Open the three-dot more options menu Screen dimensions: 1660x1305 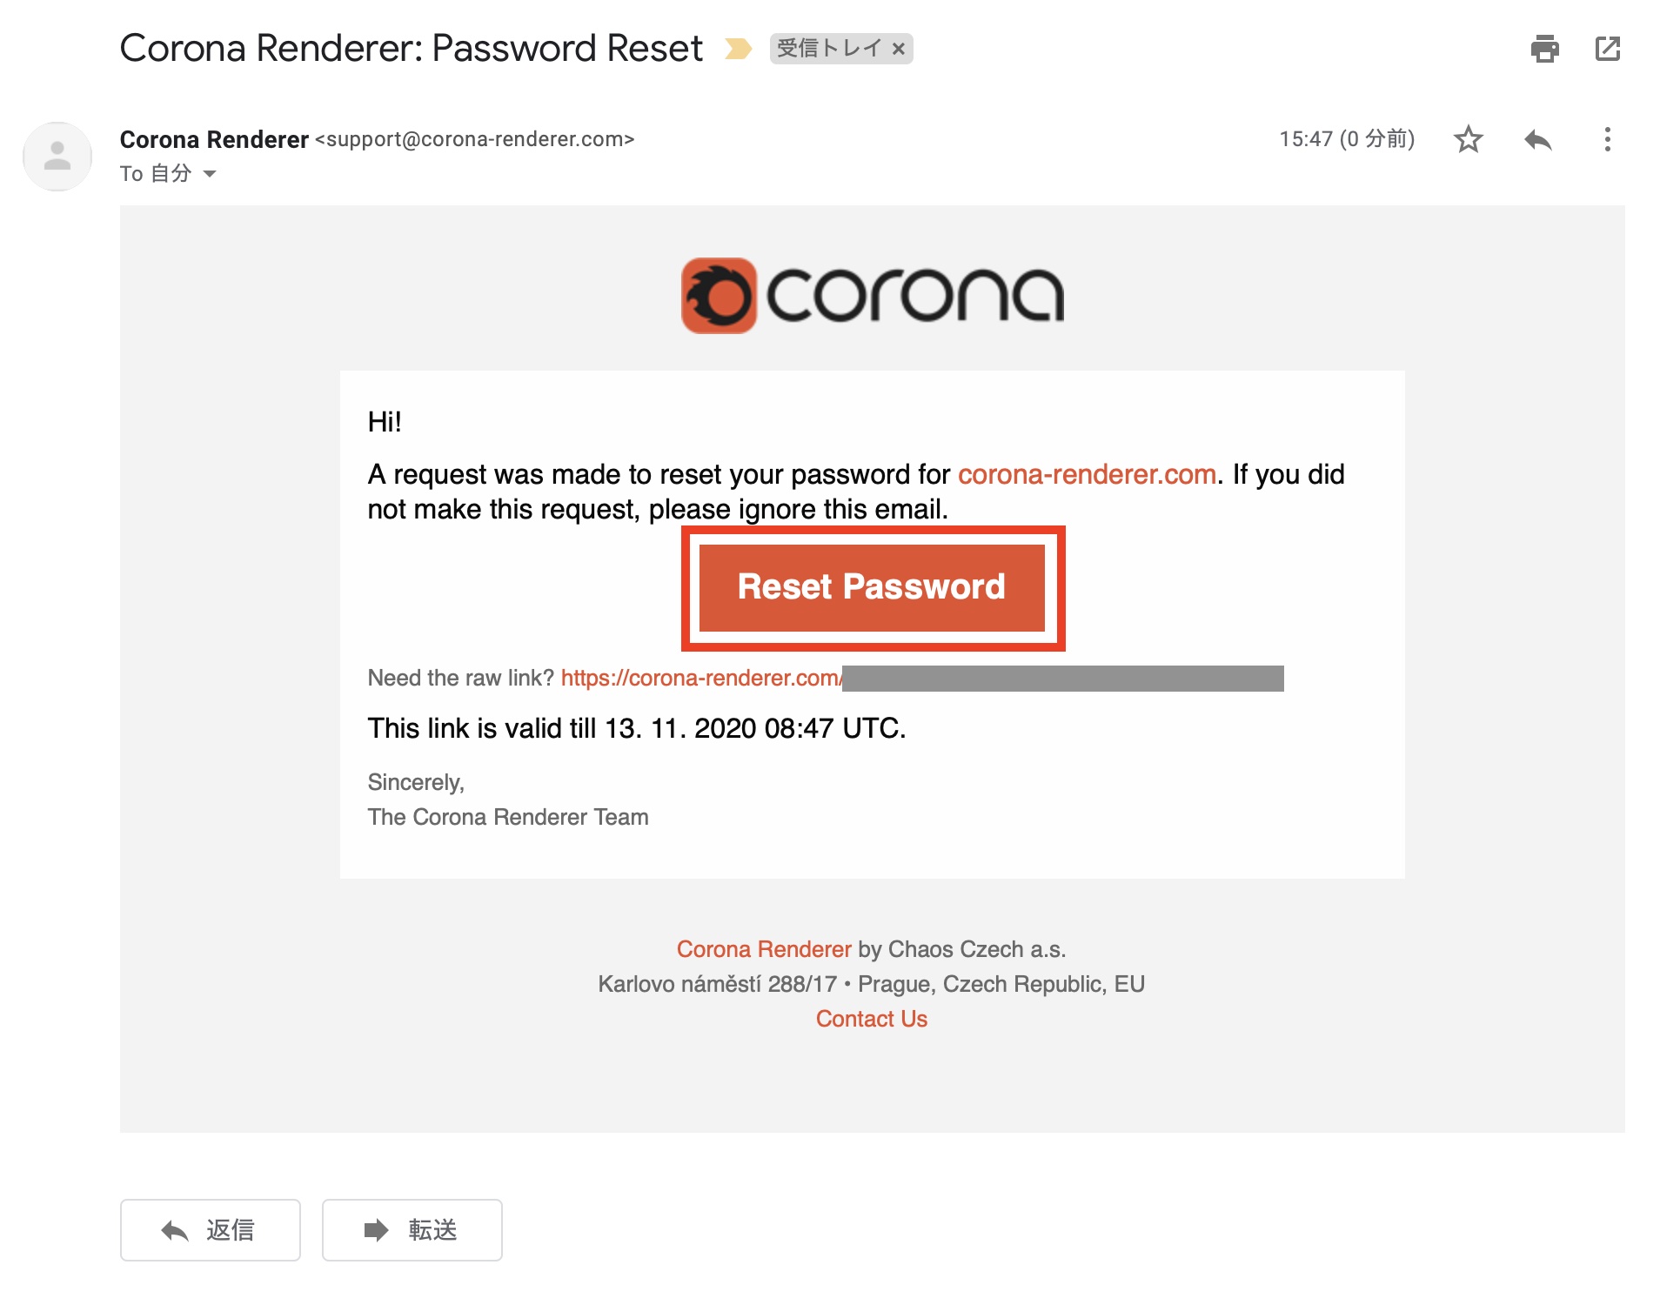point(1607,139)
